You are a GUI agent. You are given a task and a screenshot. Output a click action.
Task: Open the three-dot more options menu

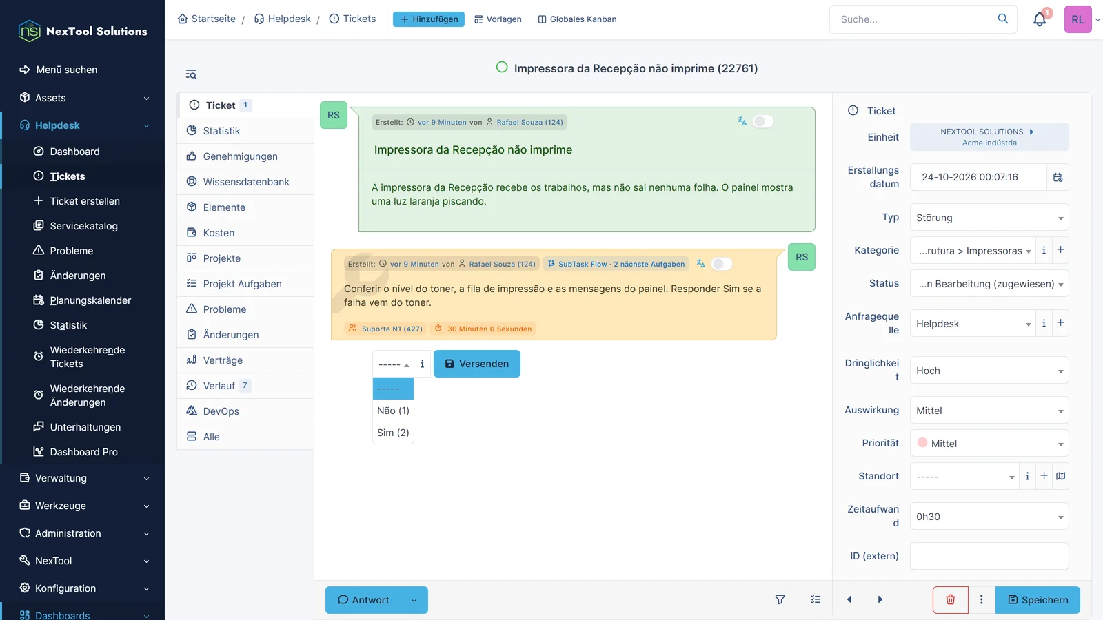[982, 600]
